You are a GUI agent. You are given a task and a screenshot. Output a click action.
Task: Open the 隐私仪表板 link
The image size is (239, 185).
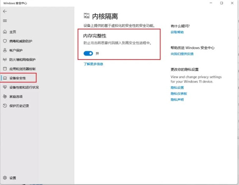point(179,93)
